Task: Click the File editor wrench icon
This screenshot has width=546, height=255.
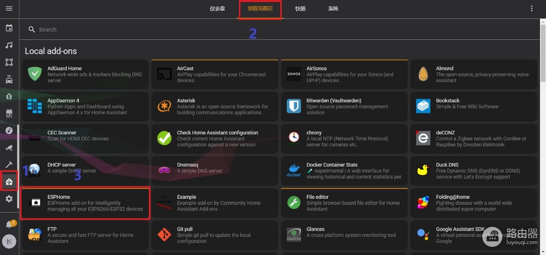Action: tap(294, 203)
